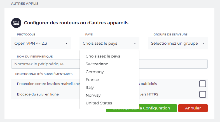Select Switzerland from the country list
The width and height of the screenshot is (220, 122).
click(97, 64)
